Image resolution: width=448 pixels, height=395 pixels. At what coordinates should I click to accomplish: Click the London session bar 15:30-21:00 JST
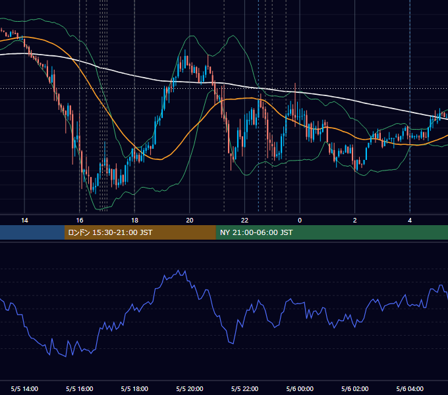(x=140, y=232)
